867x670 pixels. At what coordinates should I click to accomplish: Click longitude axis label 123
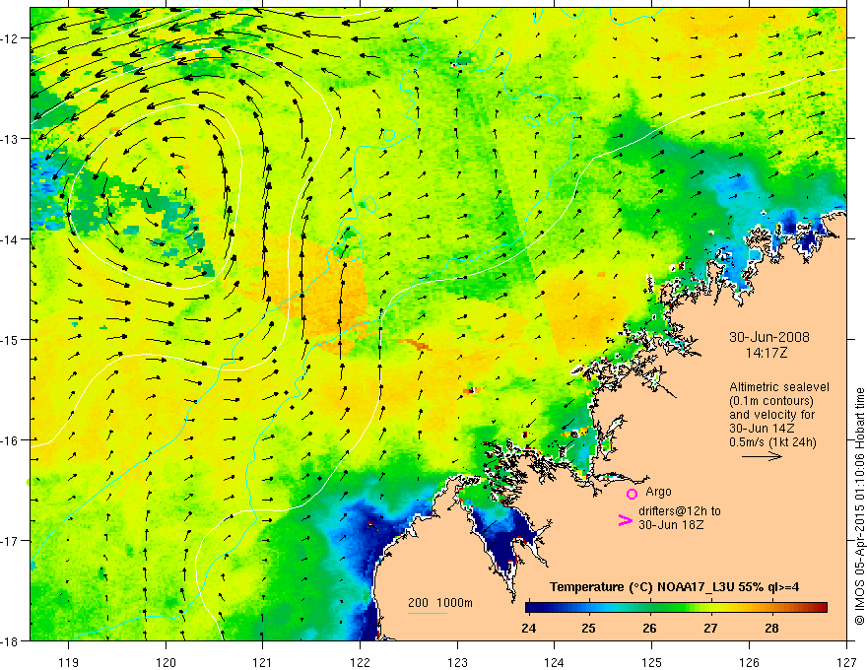(457, 662)
